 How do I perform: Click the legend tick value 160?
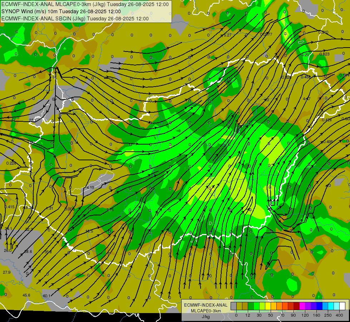coord(316,315)
